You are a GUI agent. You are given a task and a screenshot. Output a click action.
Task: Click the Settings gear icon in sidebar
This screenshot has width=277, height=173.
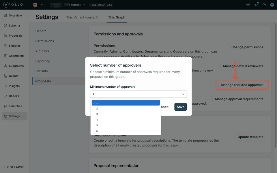tap(6, 116)
